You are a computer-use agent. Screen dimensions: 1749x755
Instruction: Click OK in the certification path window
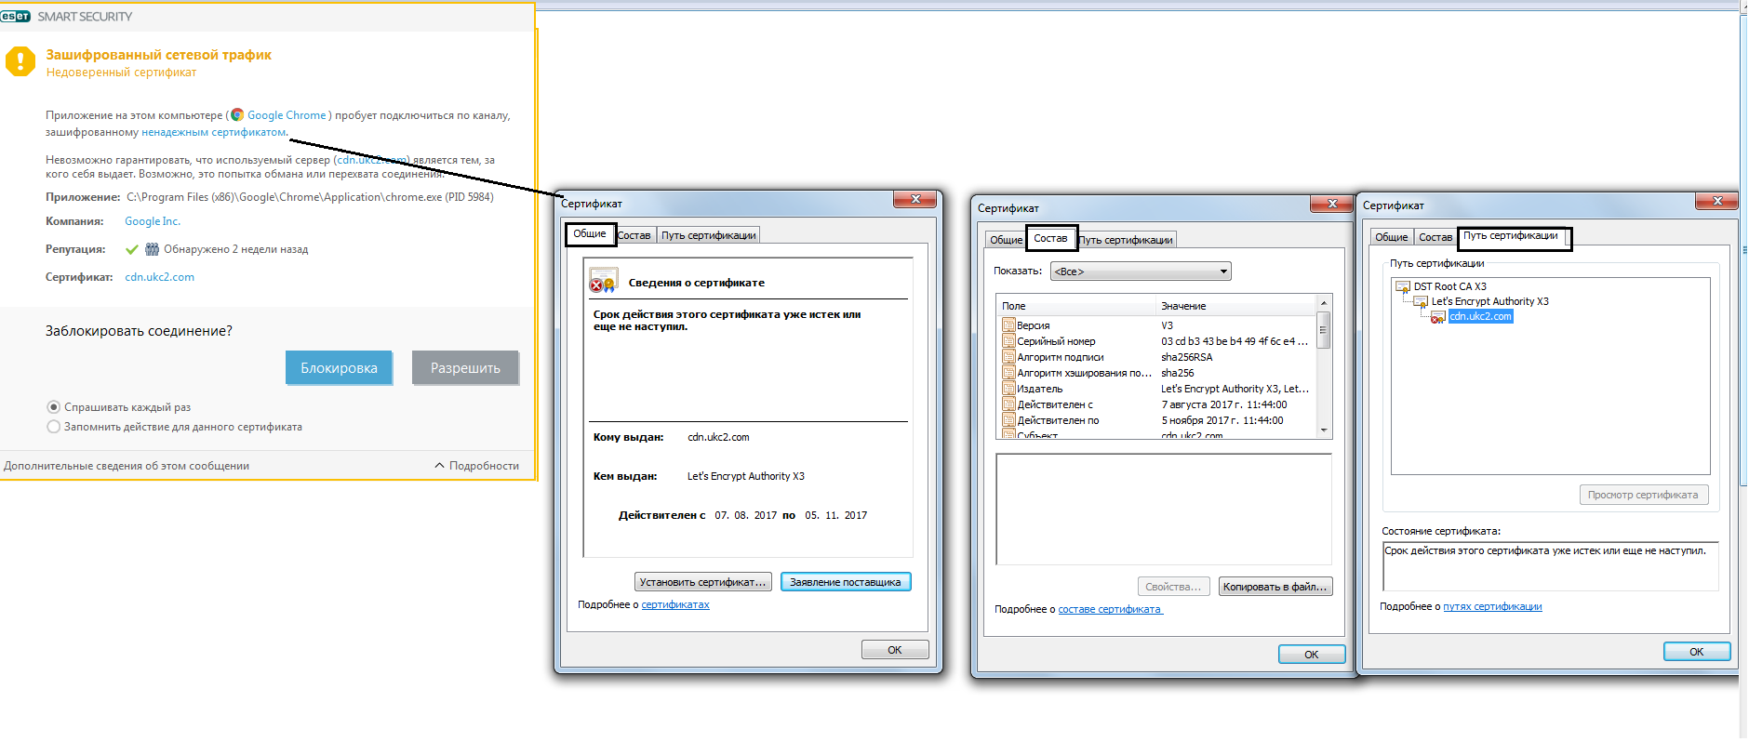[x=1697, y=652]
